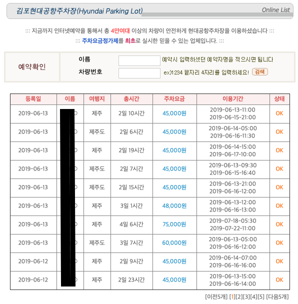
Task: Click total time 3일 7시간
Action: [x=131, y=242]
